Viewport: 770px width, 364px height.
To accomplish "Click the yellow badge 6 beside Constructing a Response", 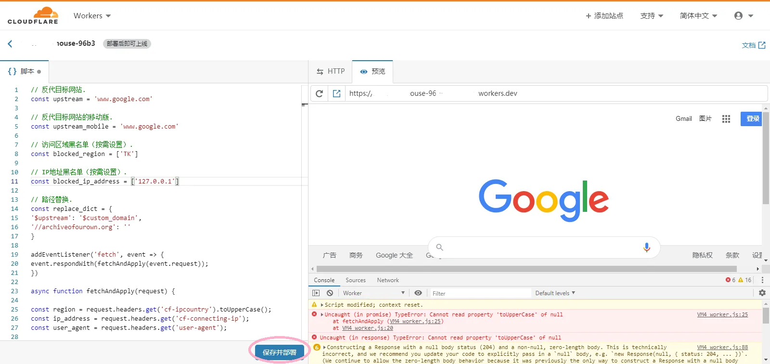I will coord(317,347).
